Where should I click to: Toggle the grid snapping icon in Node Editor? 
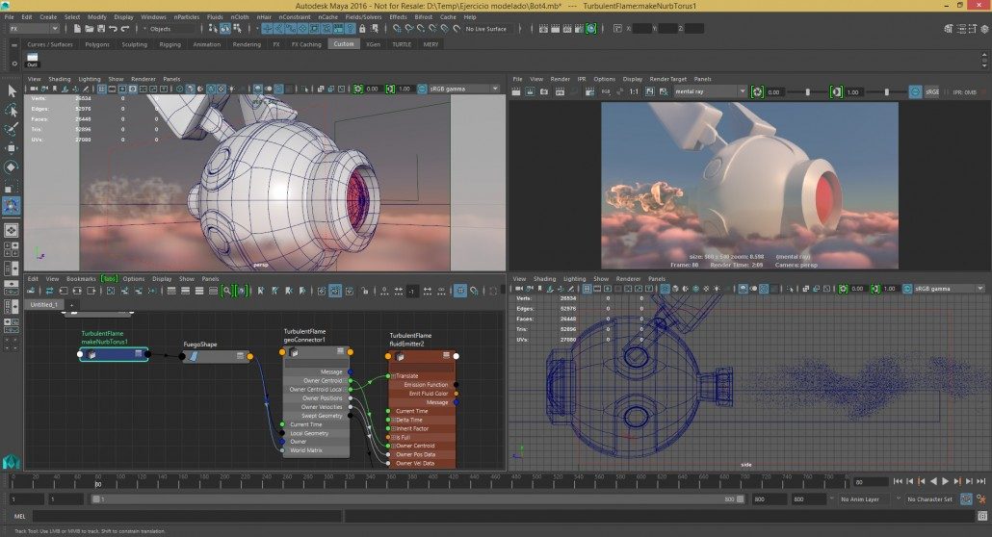460,290
